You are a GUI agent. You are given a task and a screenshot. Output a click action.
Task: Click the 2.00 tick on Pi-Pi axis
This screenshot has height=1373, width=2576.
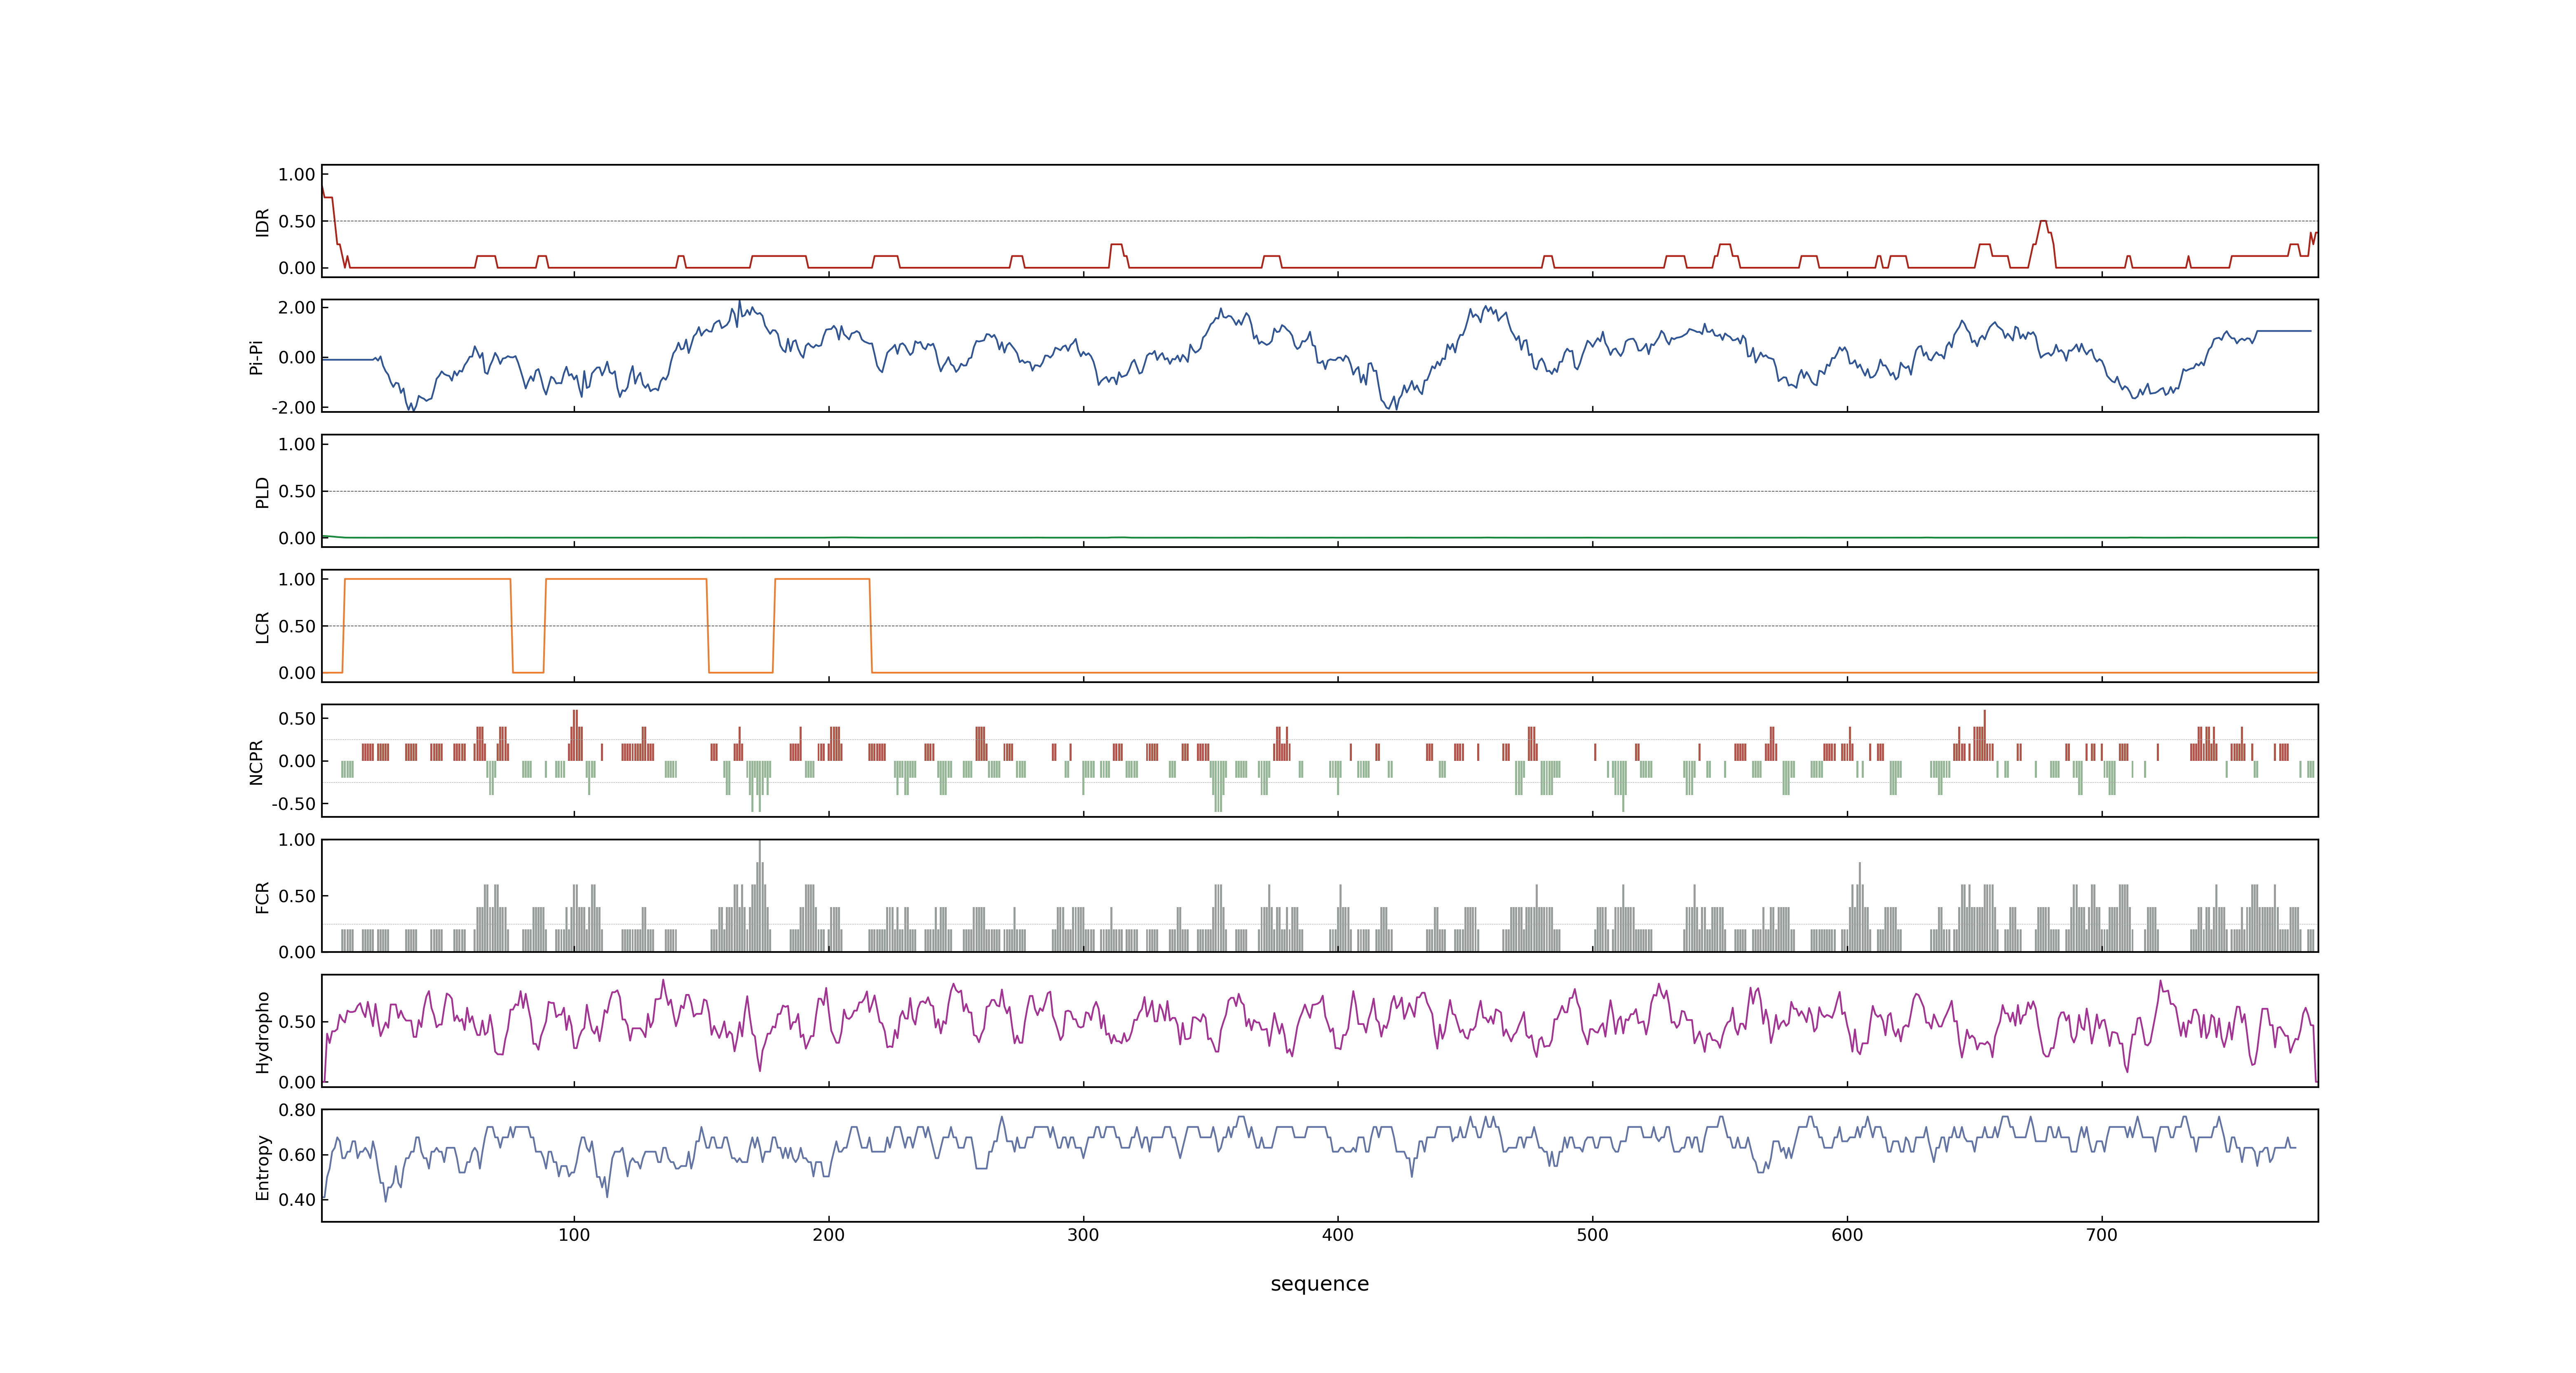tap(297, 308)
